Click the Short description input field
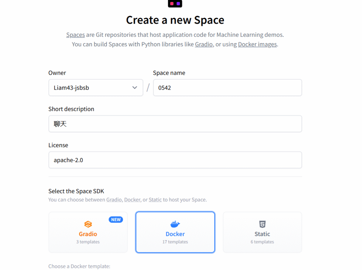362x270 pixels. pyautogui.click(x=175, y=124)
